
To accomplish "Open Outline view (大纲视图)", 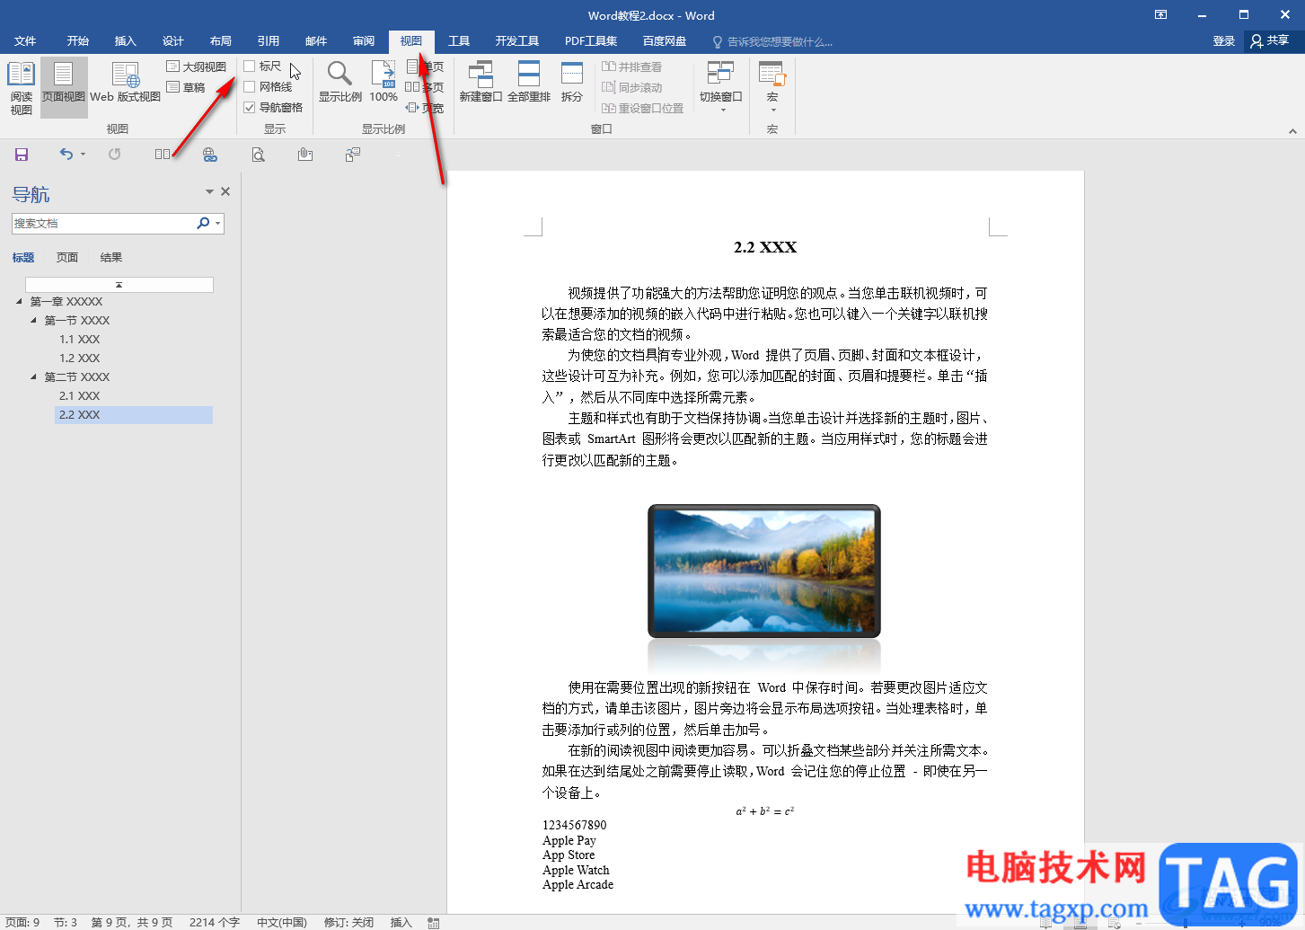I will click(x=197, y=66).
